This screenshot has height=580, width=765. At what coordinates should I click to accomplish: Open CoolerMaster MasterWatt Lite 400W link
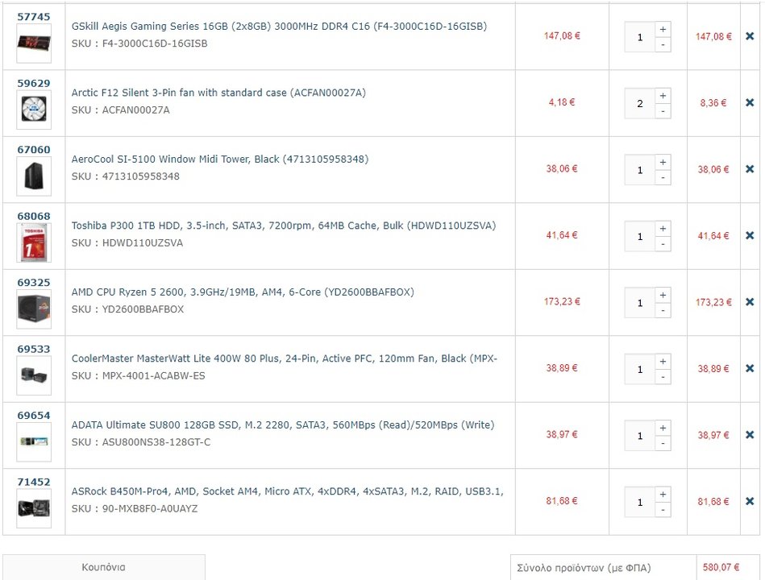(x=284, y=358)
